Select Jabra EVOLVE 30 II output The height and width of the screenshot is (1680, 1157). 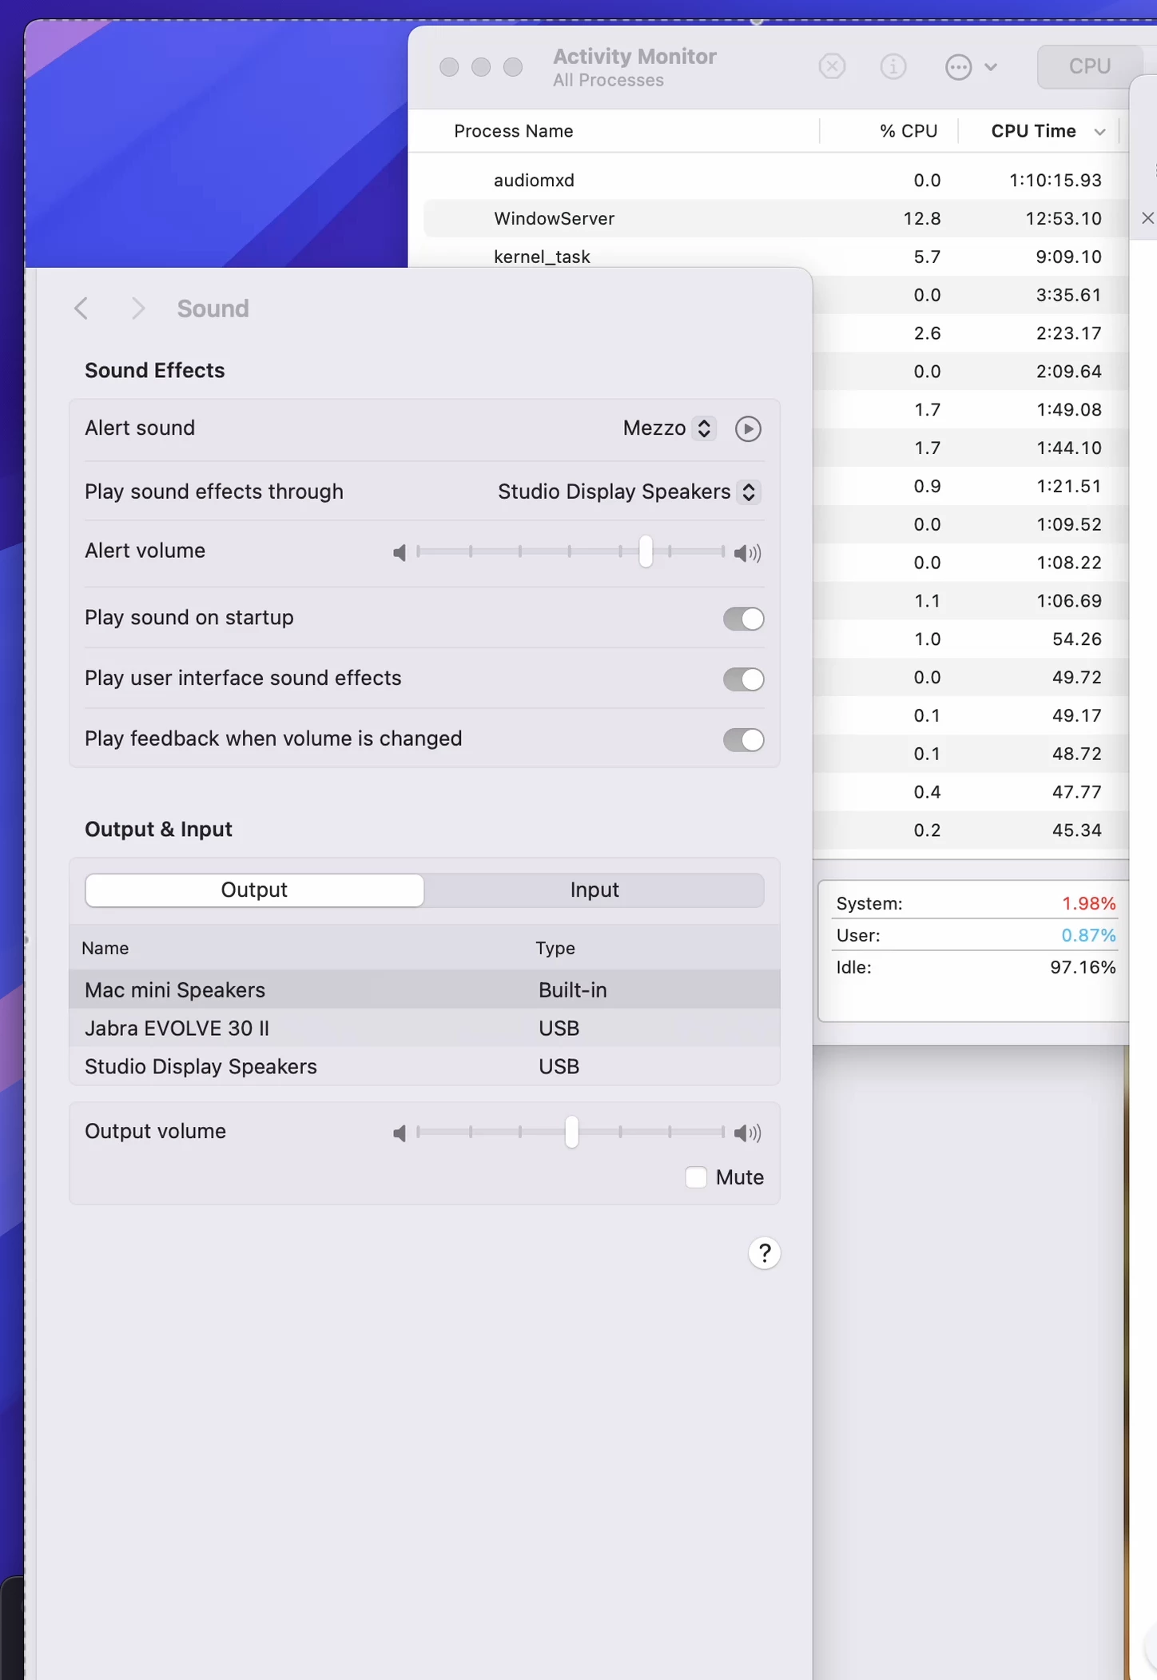(424, 1028)
